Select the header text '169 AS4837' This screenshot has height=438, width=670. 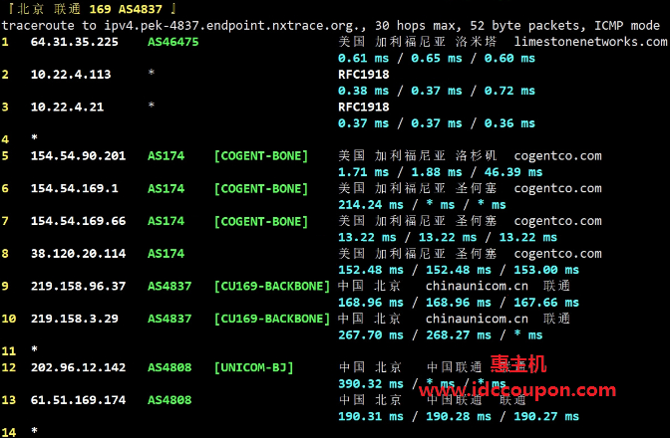tap(126, 9)
